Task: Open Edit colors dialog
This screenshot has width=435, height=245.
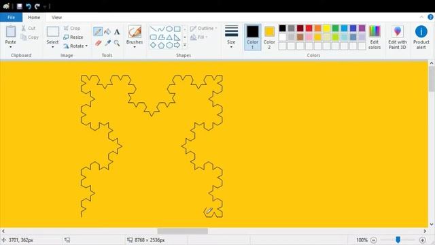Action: pos(375,37)
